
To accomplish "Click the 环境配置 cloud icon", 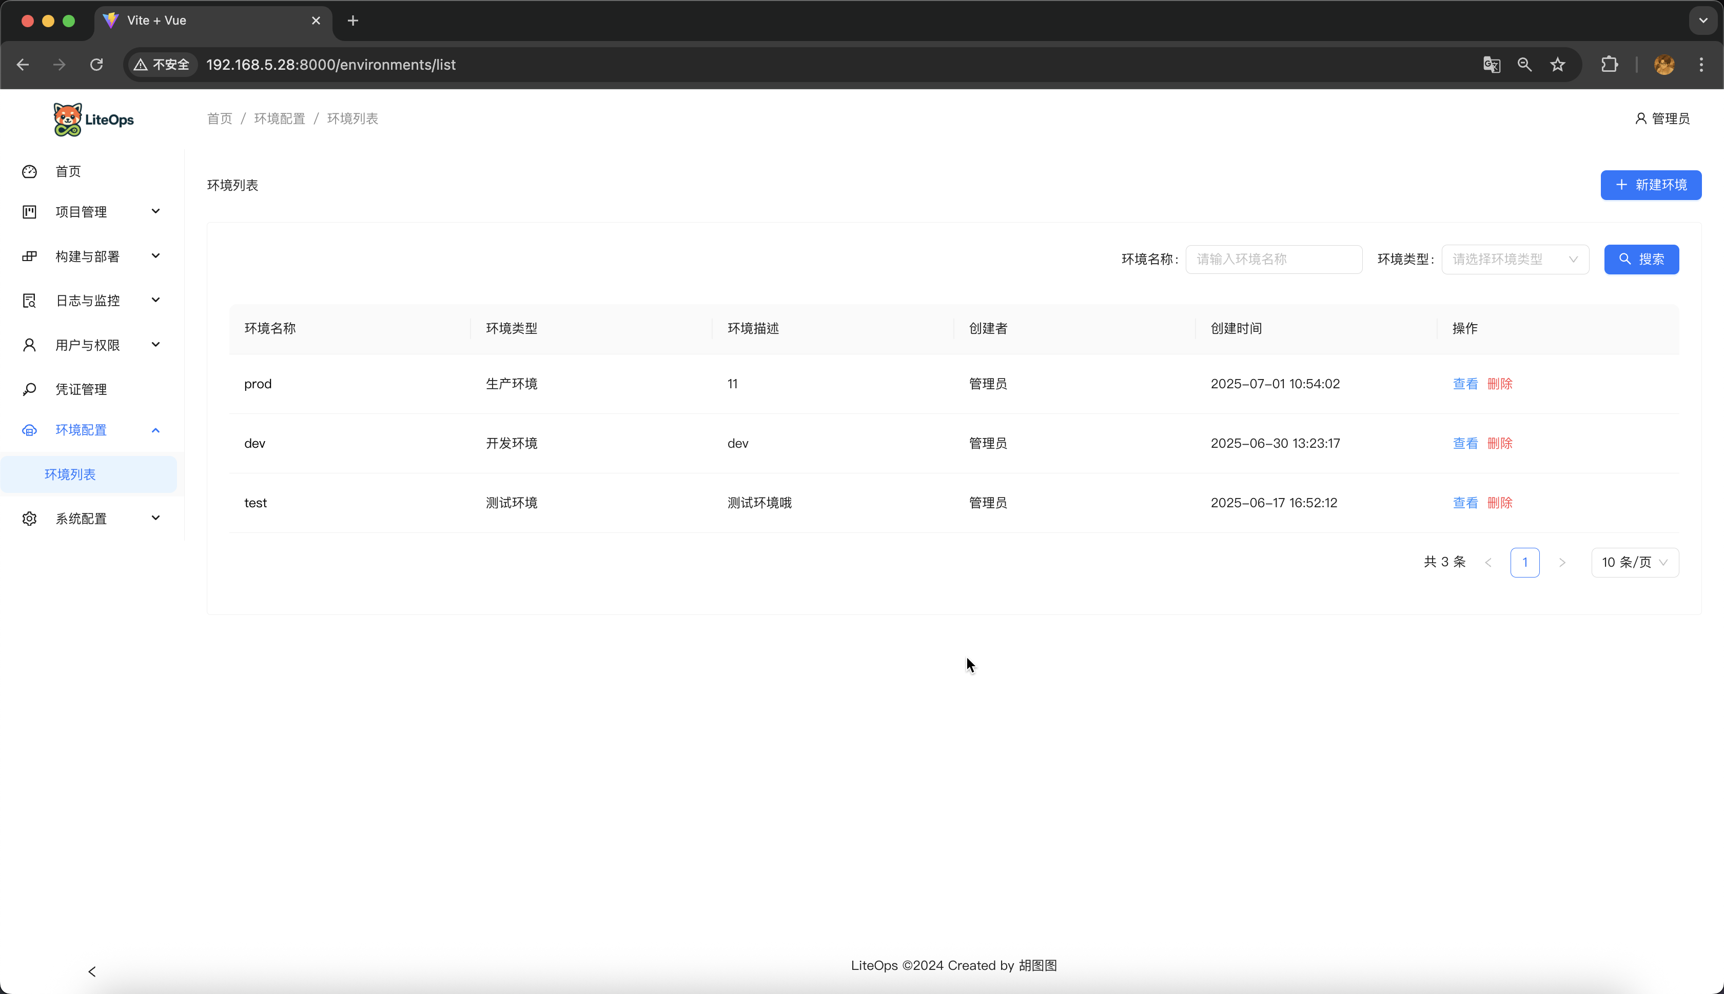I will 29,430.
